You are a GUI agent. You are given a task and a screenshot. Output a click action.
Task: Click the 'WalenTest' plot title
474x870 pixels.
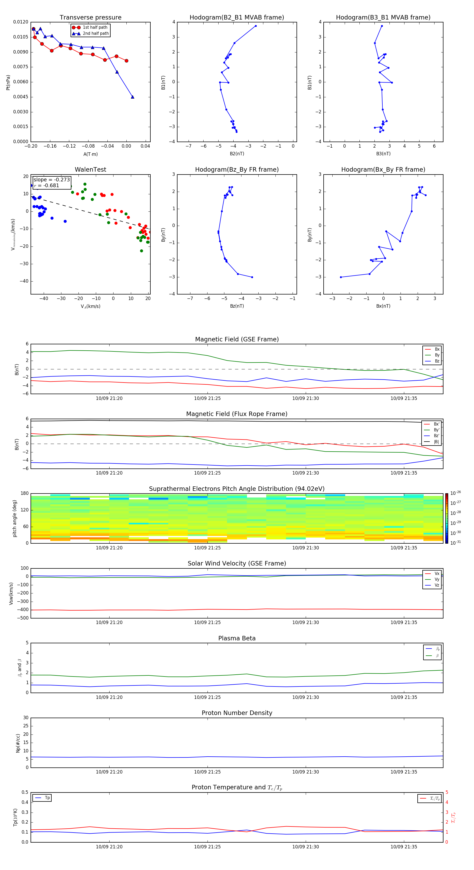(x=90, y=169)
